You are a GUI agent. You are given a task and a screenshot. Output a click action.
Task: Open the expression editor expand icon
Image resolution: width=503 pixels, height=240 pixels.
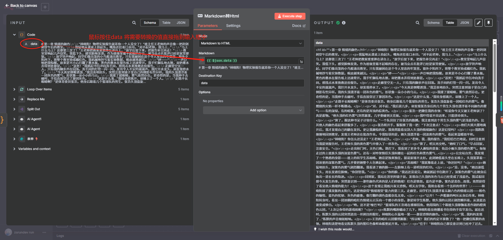click(x=301, y=61)
